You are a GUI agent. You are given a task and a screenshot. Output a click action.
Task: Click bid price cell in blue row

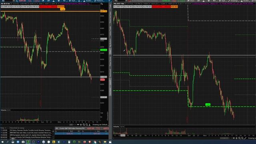click(x=70, y=134)
